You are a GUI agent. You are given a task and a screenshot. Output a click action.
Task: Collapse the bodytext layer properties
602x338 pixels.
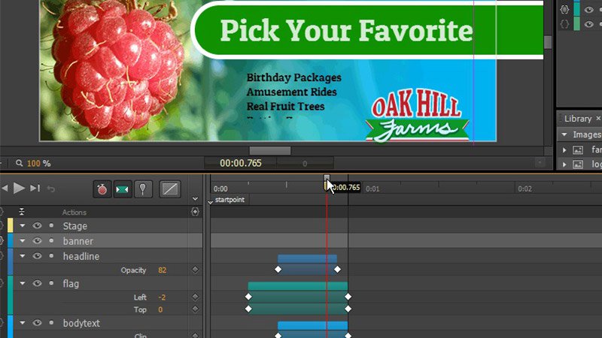point(23,323)
